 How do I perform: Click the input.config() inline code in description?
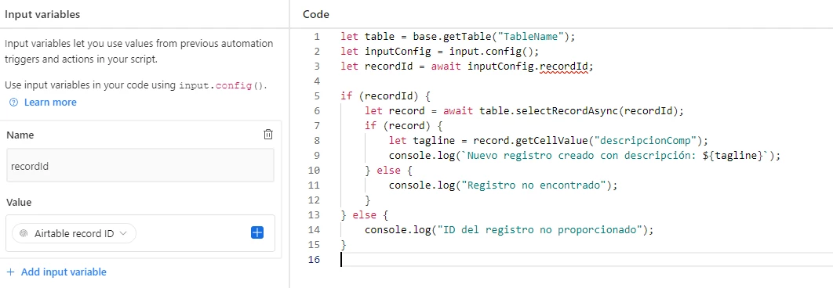[221, 86]
